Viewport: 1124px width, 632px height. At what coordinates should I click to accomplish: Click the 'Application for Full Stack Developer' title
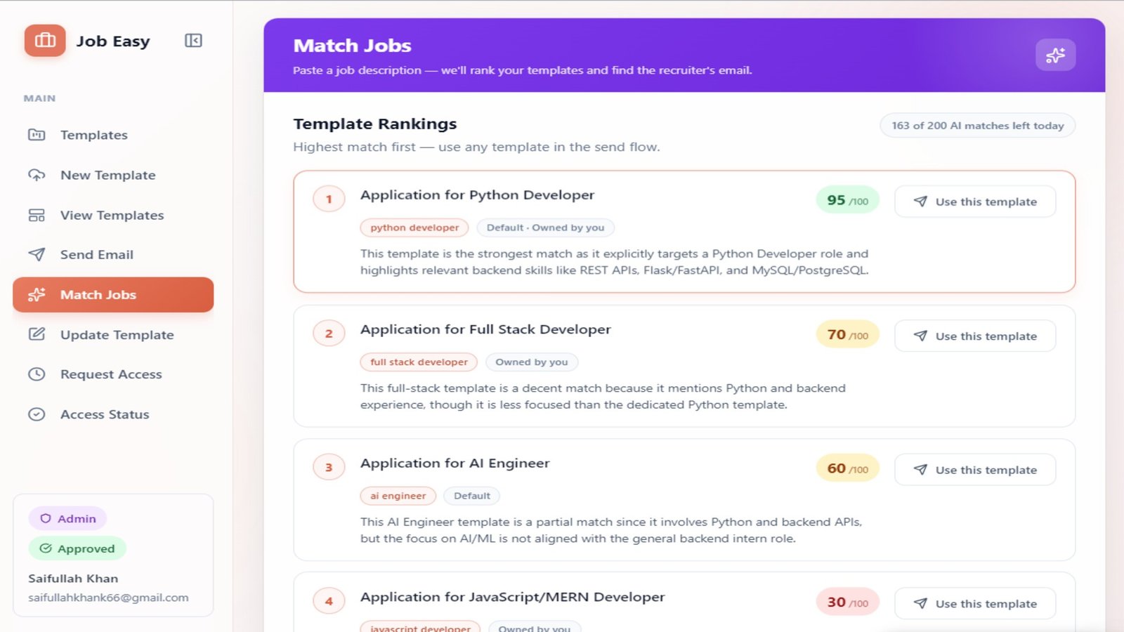485,329
